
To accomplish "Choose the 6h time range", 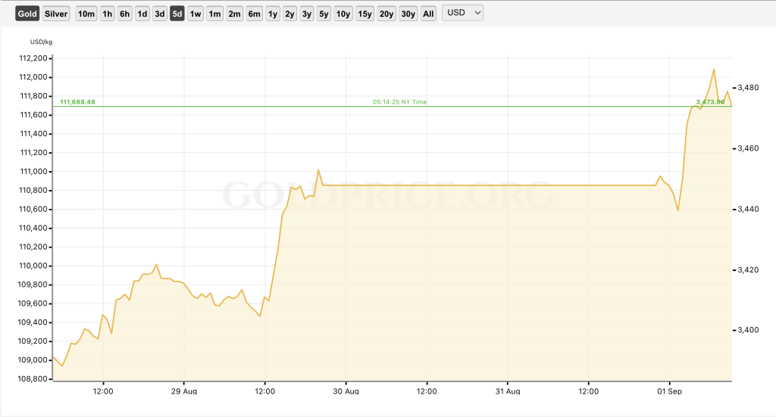I will (x=125, y=14).
